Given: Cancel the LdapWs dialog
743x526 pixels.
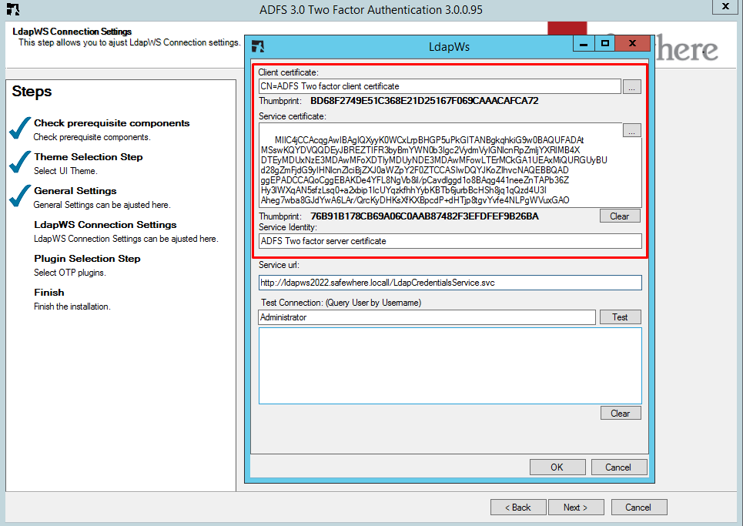Looking at the screenshot, I should point(618,467).
